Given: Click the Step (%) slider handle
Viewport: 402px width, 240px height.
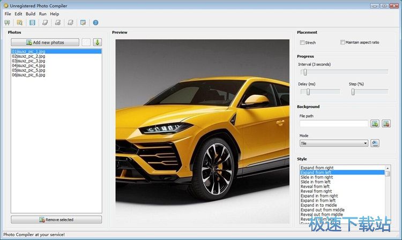Looking at the screenshot, I should click(353, 92).
